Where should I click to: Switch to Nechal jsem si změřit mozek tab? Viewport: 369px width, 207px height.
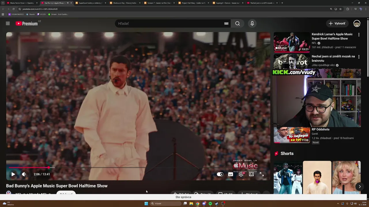pyautogui.click(x=262, y=3)
